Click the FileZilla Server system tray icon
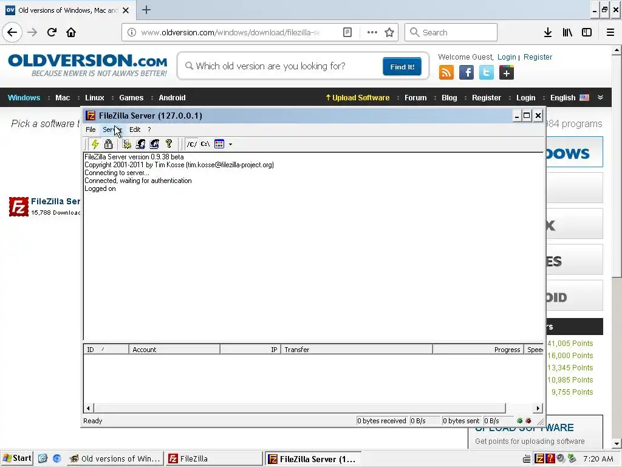 click(540, 458)
